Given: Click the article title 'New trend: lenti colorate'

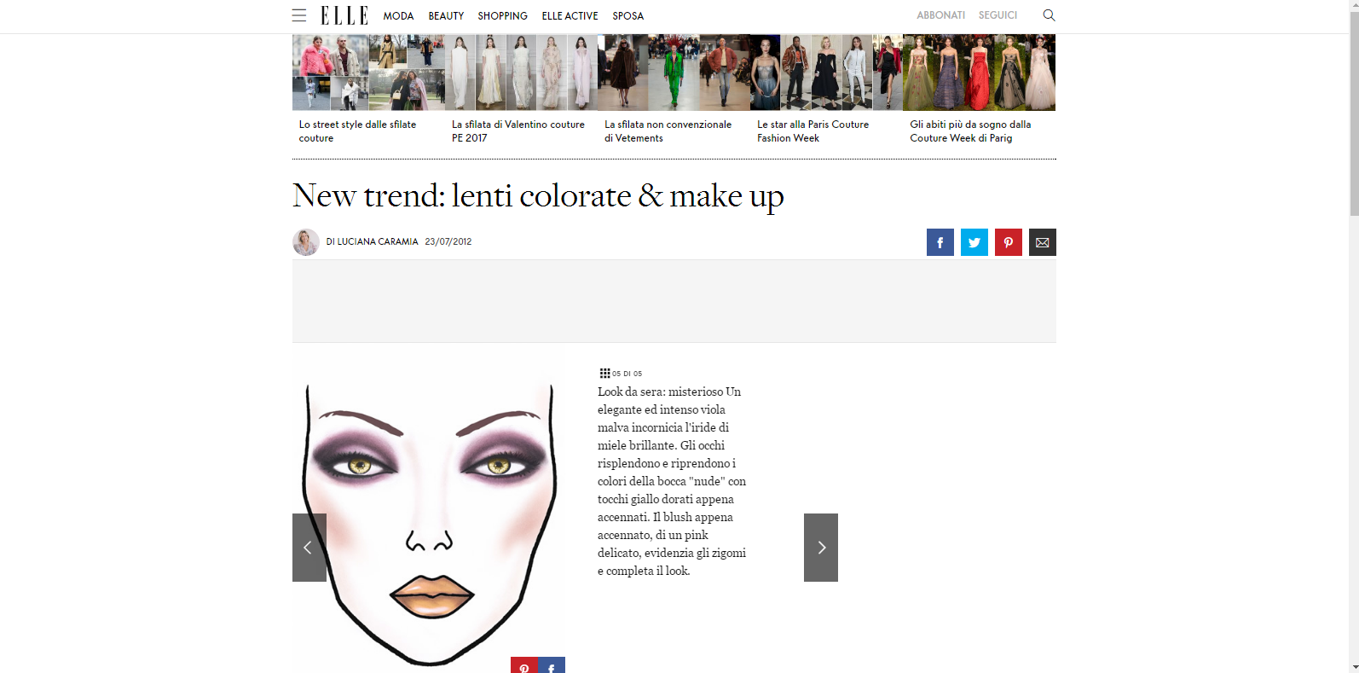Looking at the screenshot, I should 538,196.
